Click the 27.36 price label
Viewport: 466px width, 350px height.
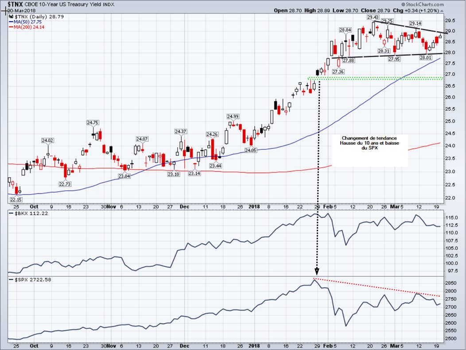point(338,72)
